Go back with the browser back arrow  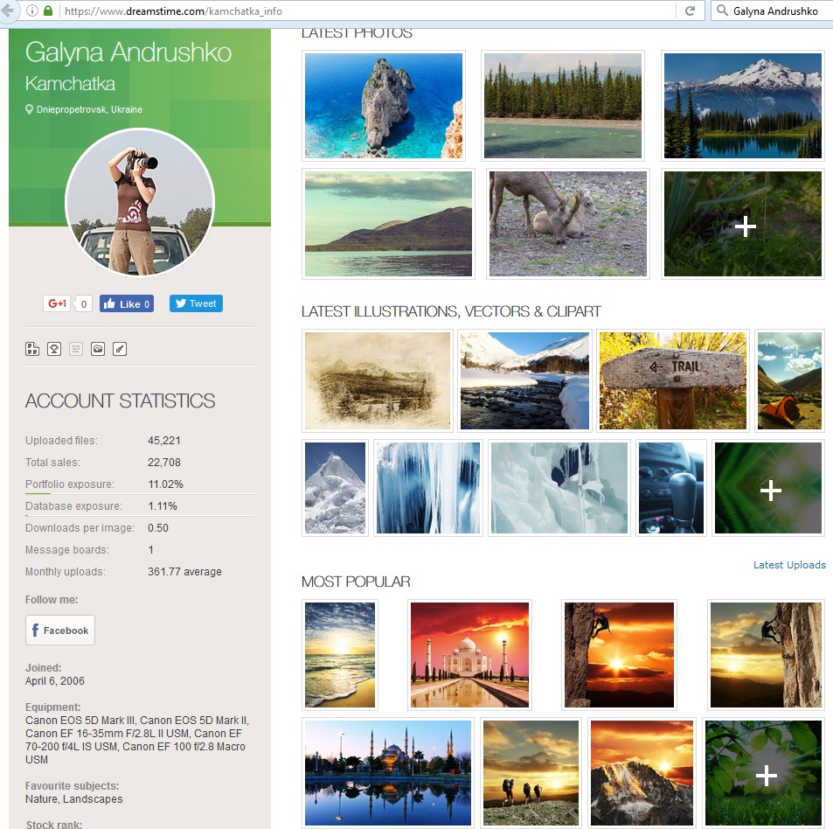[8, 10]
